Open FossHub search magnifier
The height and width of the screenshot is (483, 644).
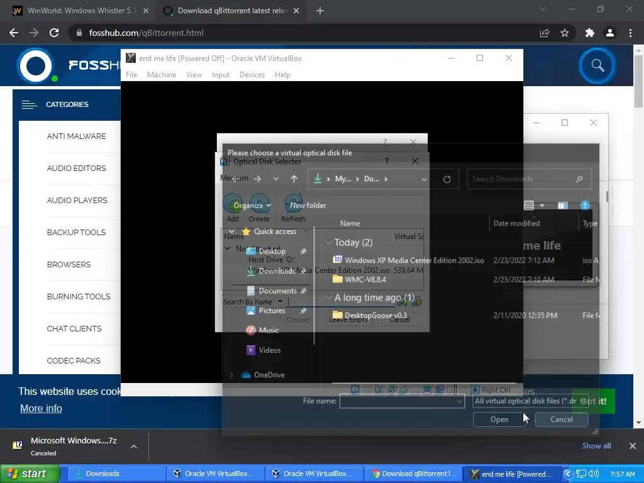(597, 65)
